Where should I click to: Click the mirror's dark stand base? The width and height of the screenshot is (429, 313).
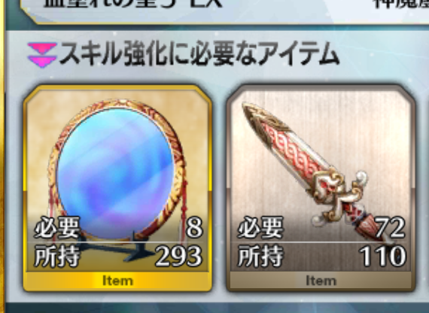tap(115, 246)
